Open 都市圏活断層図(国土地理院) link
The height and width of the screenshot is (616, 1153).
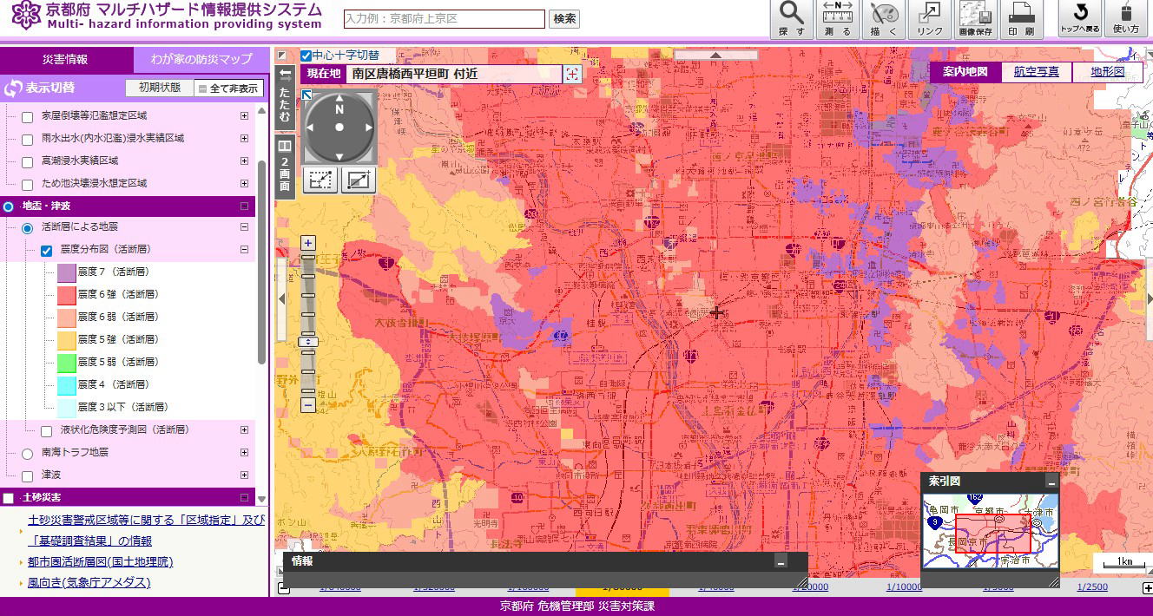pos(100,562)
